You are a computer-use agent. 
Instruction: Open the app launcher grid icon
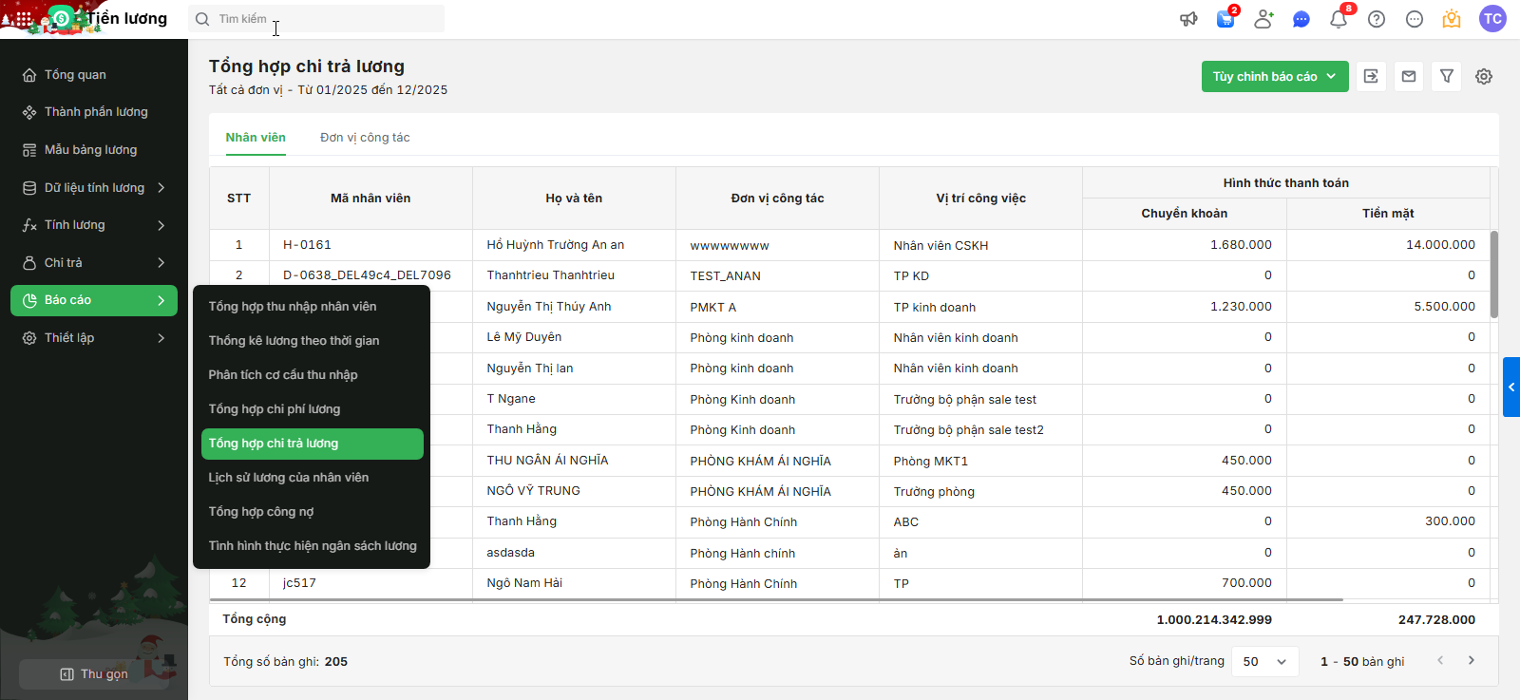pos(23,19)
